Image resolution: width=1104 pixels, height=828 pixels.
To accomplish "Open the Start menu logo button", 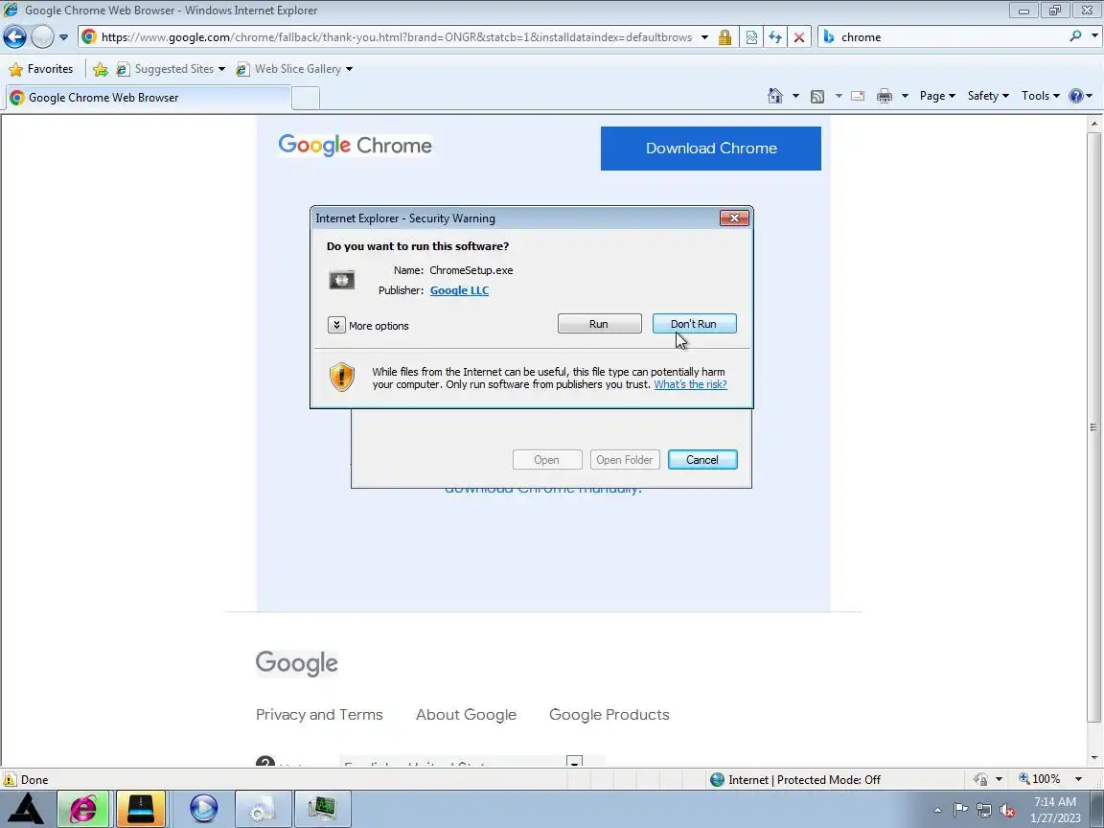I will pos(25,809).
